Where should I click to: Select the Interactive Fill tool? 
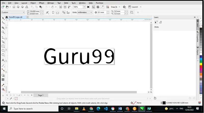[x=3, y=90]
